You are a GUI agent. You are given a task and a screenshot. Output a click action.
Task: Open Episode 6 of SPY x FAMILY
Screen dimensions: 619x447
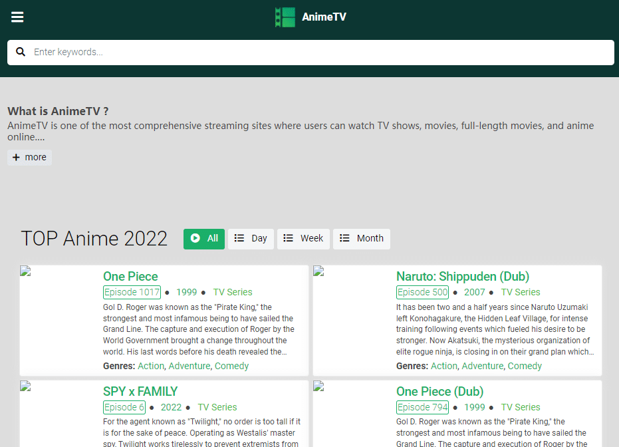pyautogui.click(x=124, y=407)
